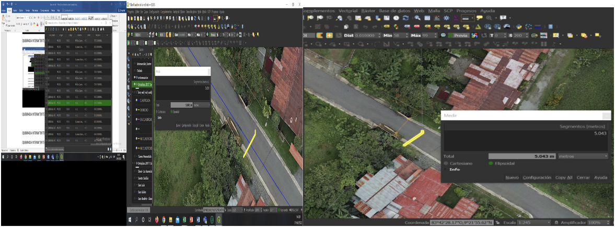Open the processing toolbox gear icon
This screenshot has width=615, height=227.
tap(446, 18)
